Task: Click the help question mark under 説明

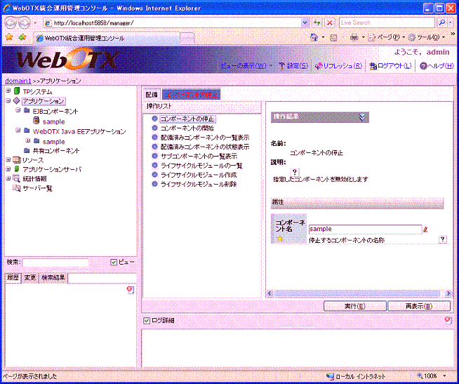Action: tap(295, 171)
